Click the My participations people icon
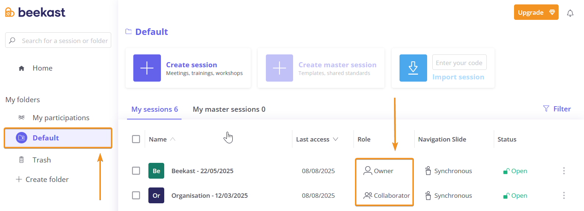 [x=21, y=118]
